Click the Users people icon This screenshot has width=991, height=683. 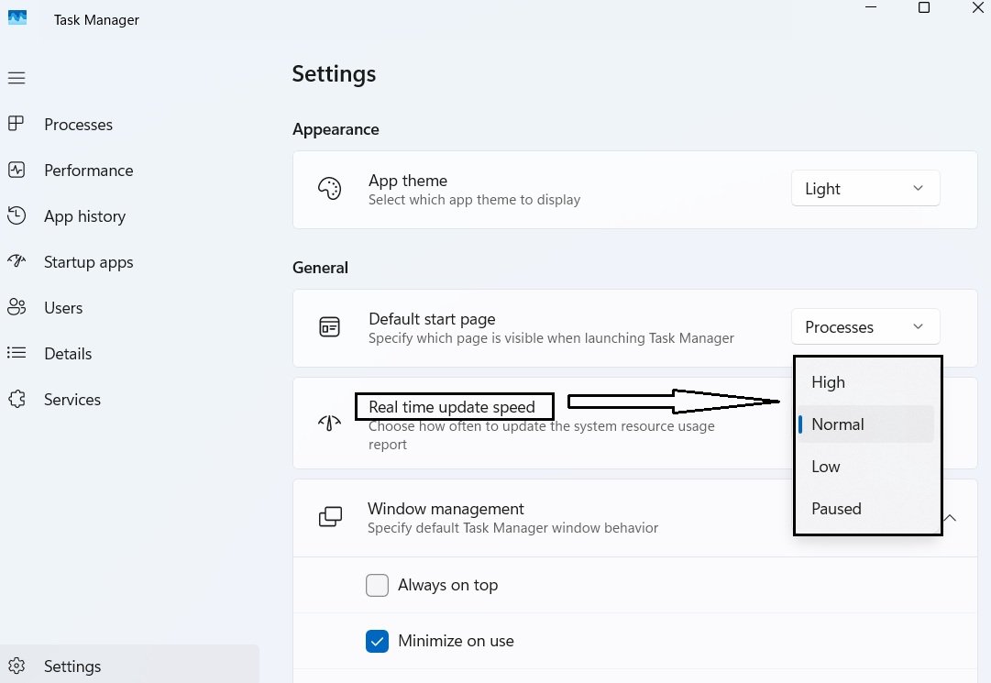coord(17,307)
